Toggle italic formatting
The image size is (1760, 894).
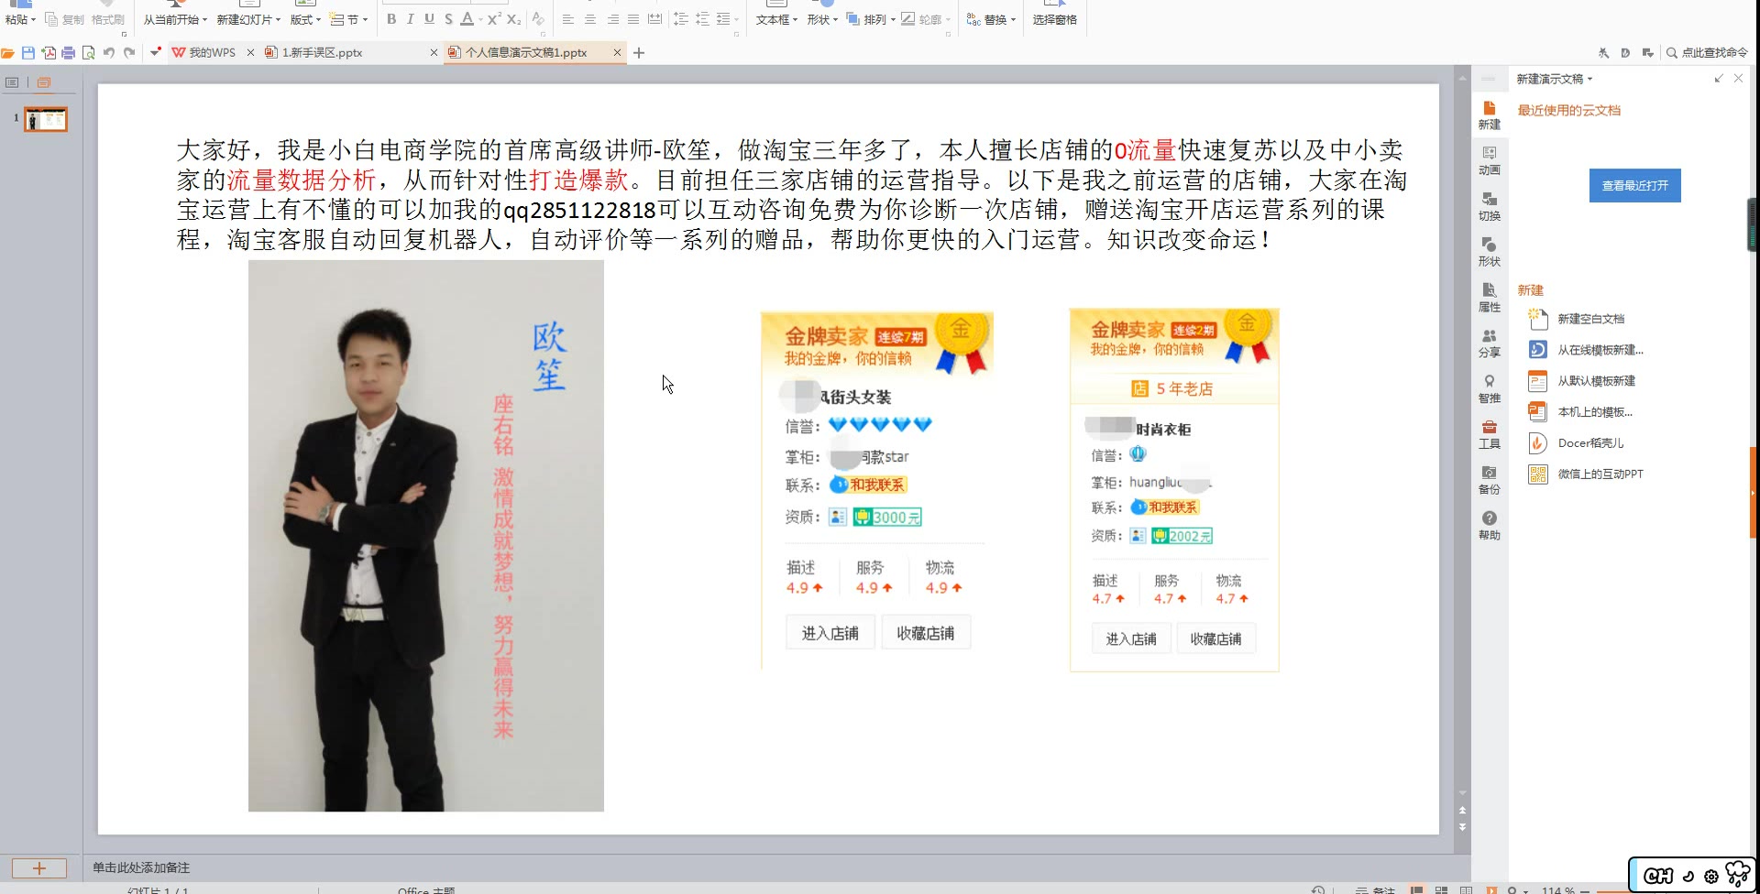click(x=410, y=18)
